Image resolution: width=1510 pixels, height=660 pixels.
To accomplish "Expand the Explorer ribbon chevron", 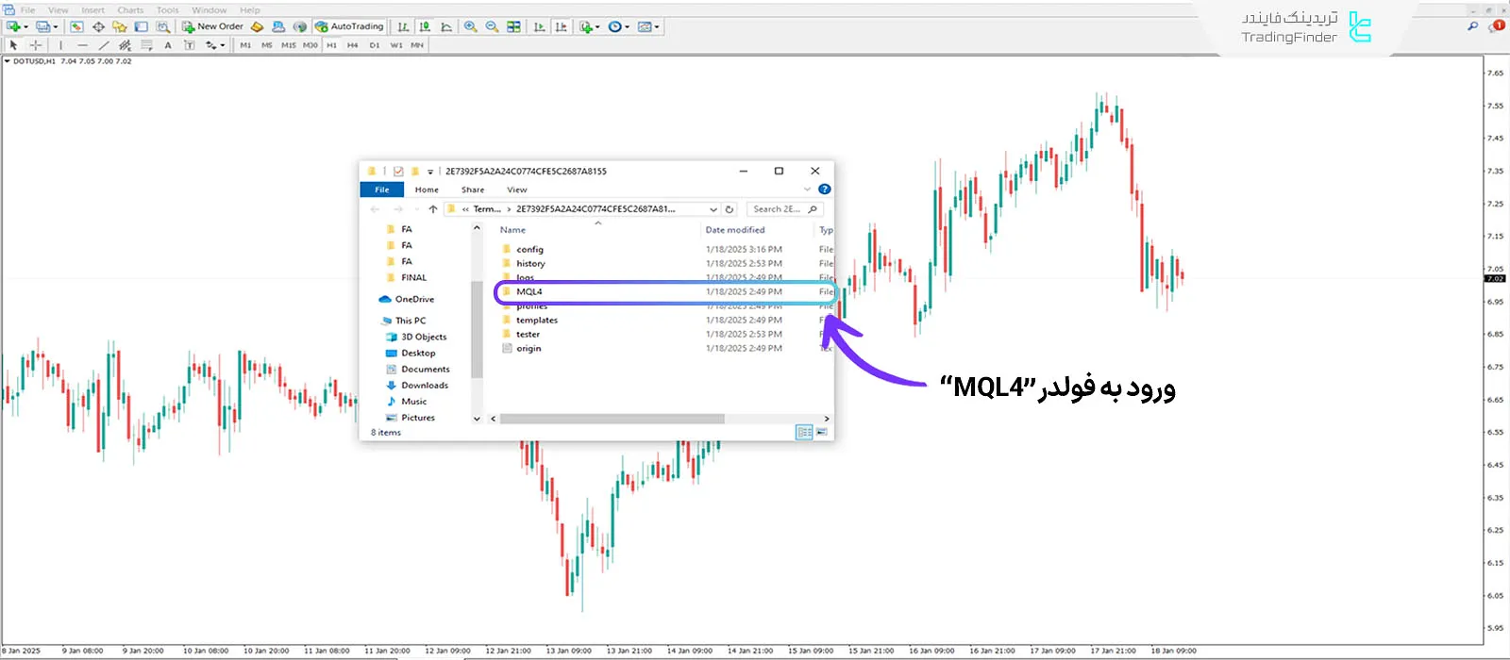I will [x=807, y=190].
